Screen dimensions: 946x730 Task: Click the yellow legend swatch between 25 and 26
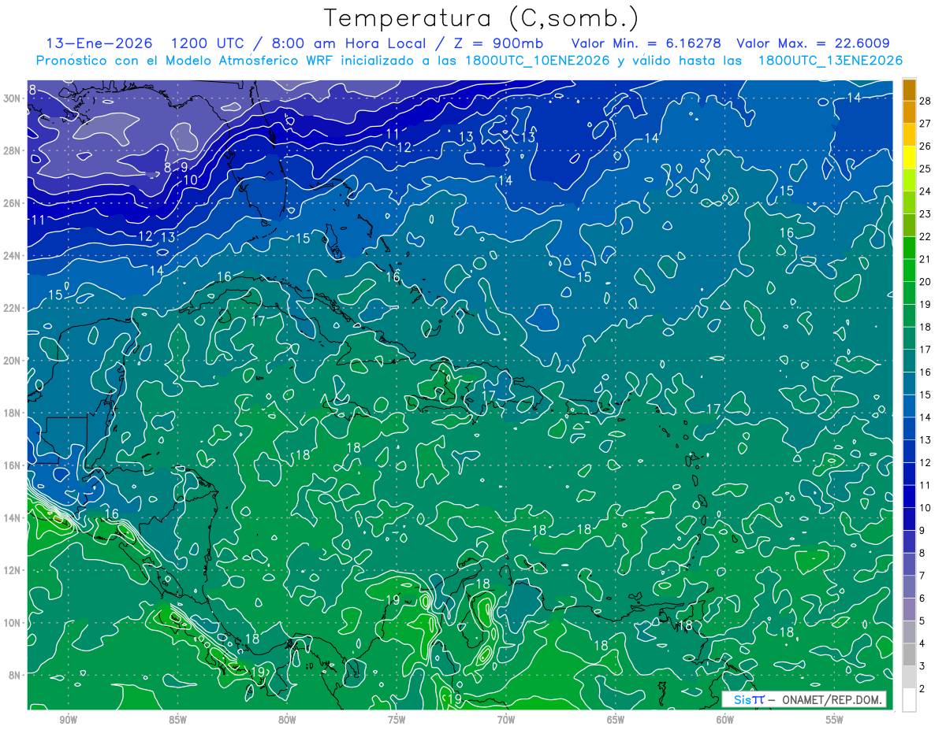click(x=909, y=157)
